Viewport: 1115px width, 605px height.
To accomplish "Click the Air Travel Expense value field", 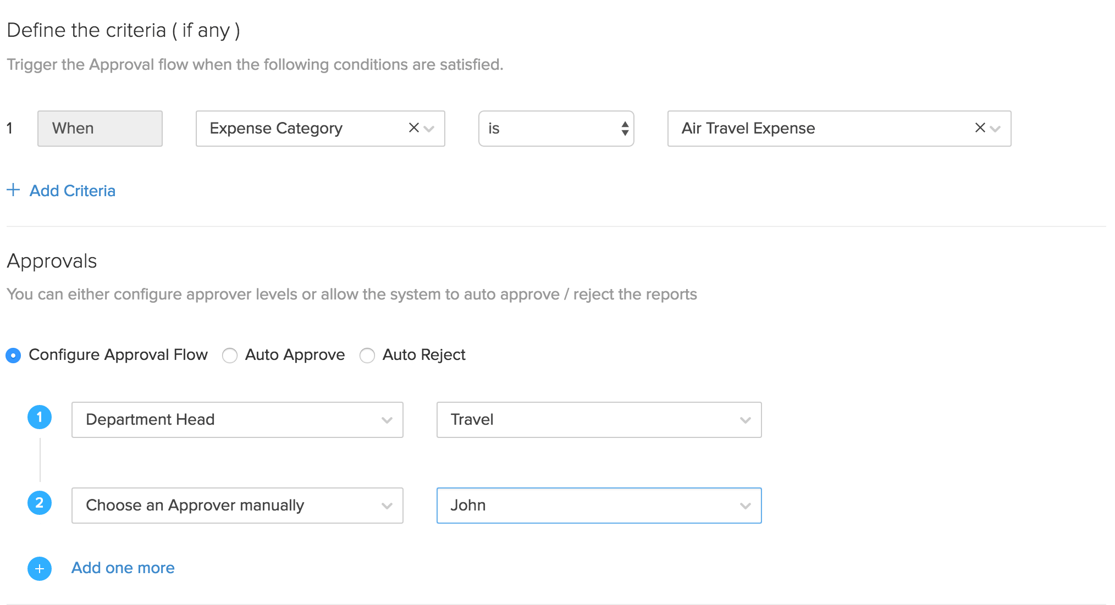I will click(x=797, y=128).
